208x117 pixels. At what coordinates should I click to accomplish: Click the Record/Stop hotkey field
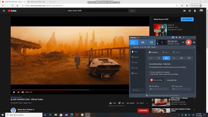tap(159, 89)
